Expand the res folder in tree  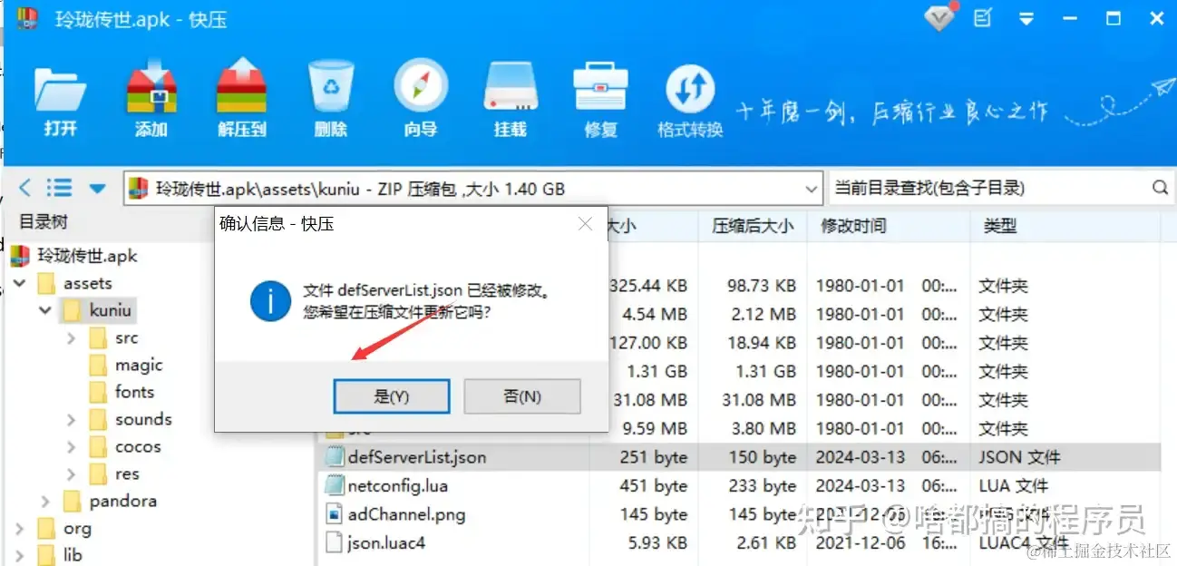click(x=72, y=474)
